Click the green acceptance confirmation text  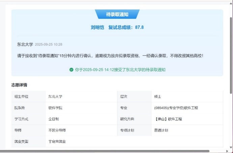[120, 70]
